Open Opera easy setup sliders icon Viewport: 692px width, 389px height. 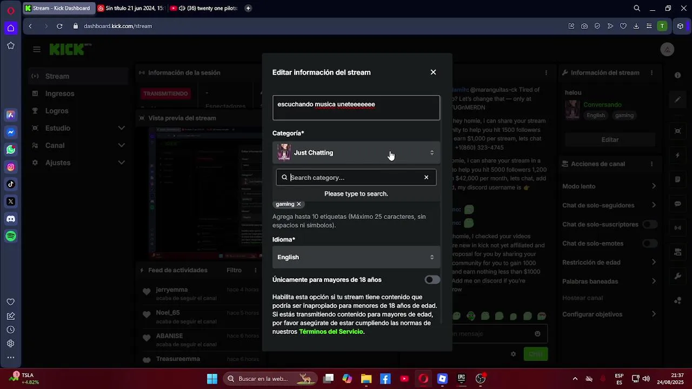[649, 26]
